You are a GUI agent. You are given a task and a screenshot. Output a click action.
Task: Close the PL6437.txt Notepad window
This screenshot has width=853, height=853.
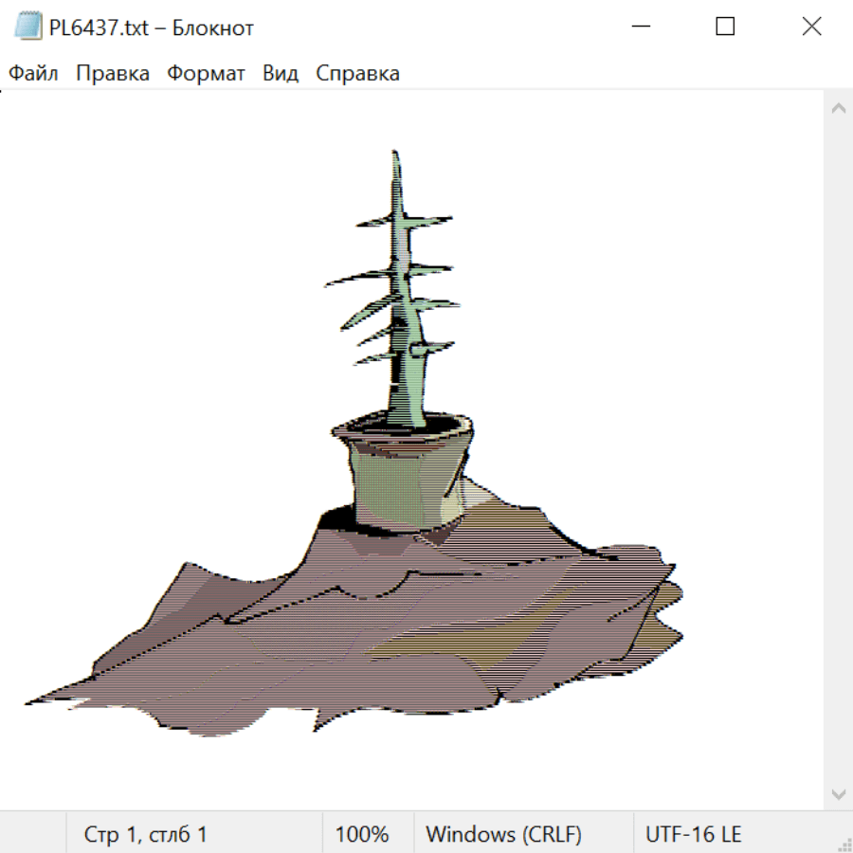[x=811, y=27]
